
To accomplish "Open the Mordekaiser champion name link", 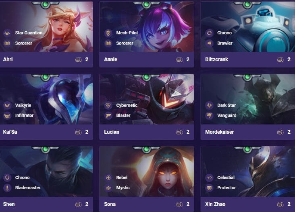I will 219,132.
